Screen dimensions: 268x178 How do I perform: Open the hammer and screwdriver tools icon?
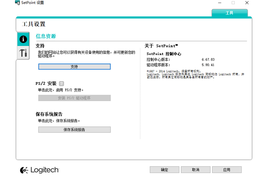point(23,53)
